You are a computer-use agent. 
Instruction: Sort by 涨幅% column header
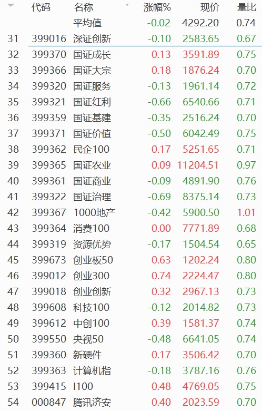(157, 7)
